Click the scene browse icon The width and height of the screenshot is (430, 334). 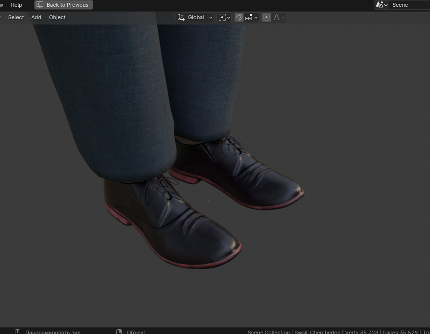pos(381,5)
